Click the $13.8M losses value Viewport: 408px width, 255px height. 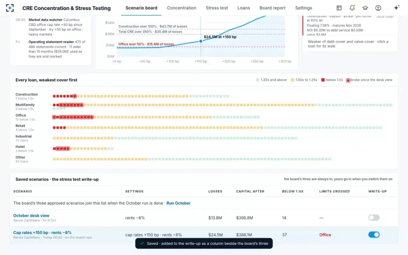[215, 218]
